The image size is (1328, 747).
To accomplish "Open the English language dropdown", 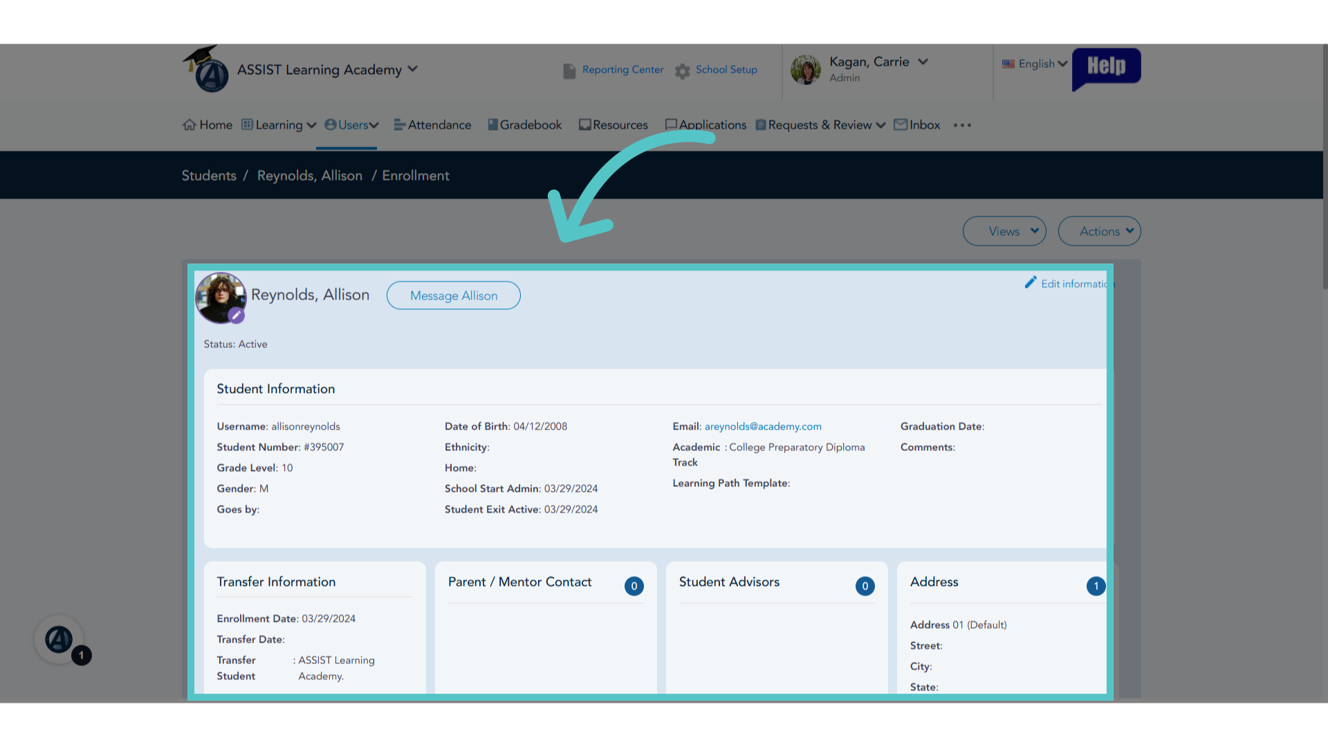I will (x=1035, y=64).
